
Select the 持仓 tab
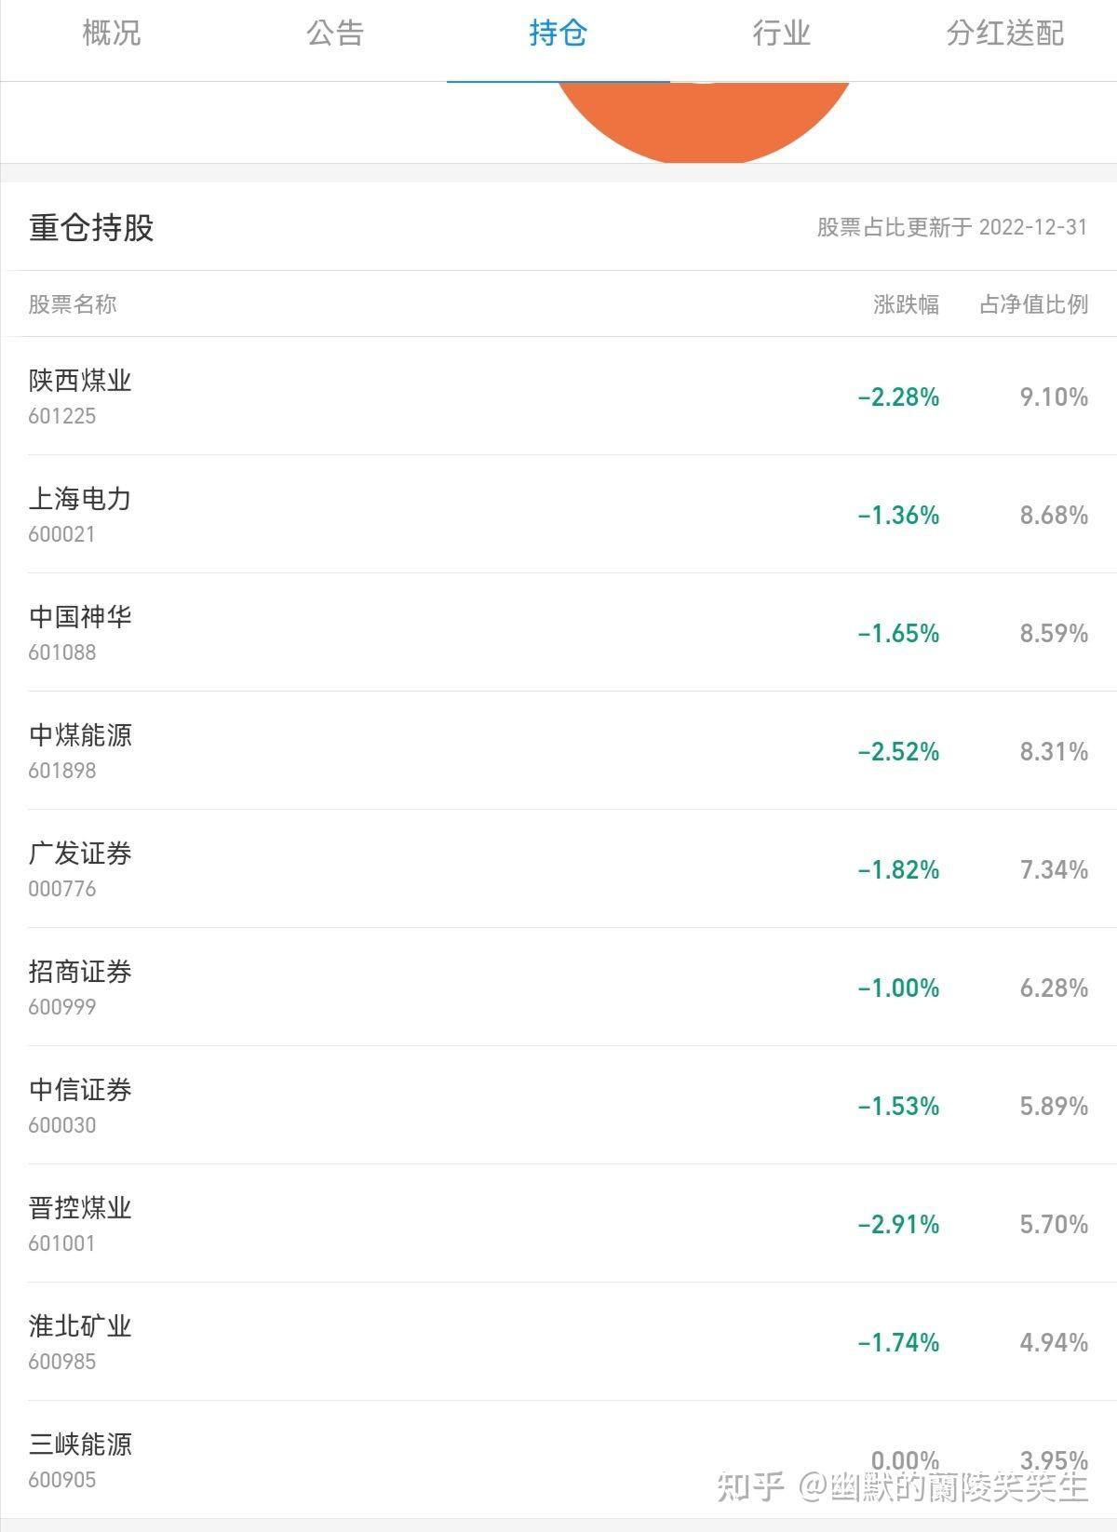click(x=558, y=34)
